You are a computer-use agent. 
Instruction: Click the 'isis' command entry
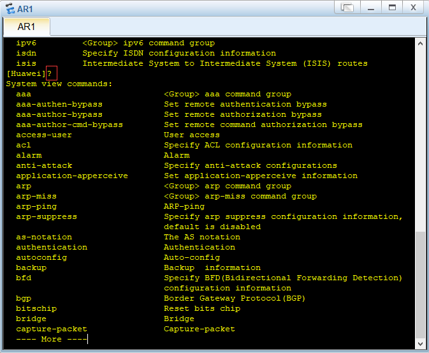coord(26,64)
